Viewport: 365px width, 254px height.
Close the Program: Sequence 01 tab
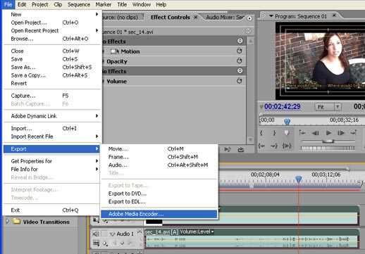(x=334, y=15)
